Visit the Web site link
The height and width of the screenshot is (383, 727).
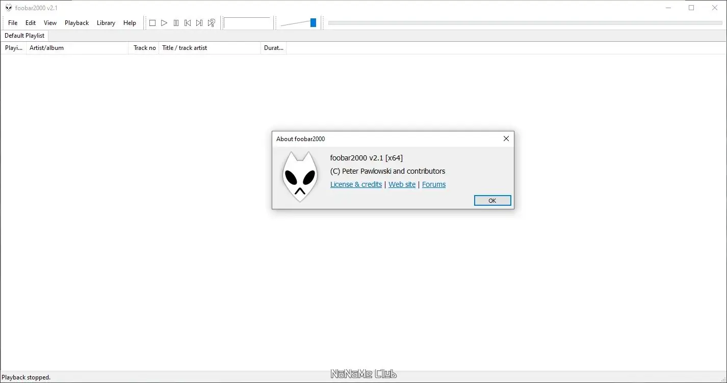(402, 184)
